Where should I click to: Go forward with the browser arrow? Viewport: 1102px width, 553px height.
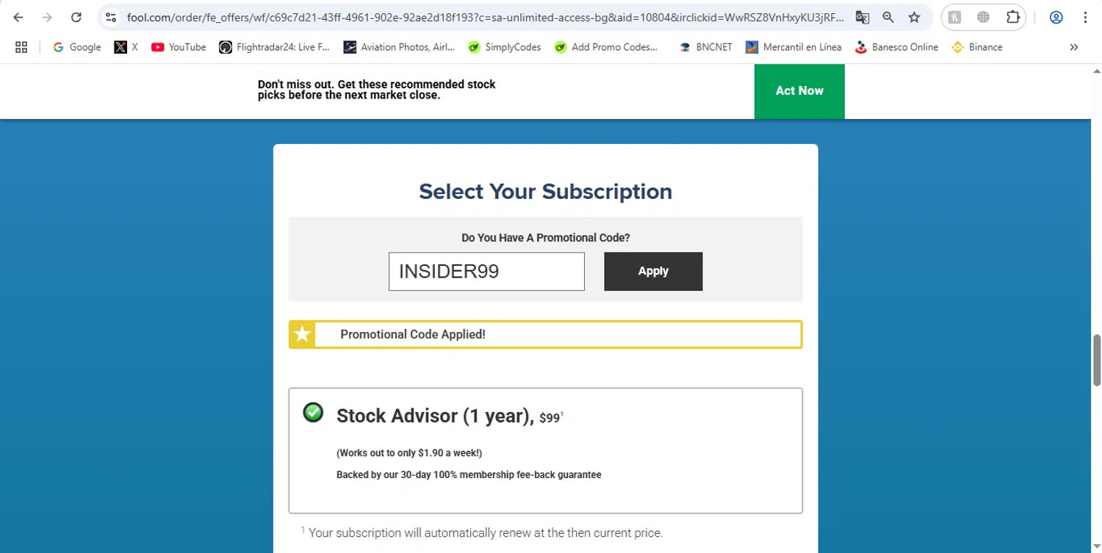click(47, 18)
